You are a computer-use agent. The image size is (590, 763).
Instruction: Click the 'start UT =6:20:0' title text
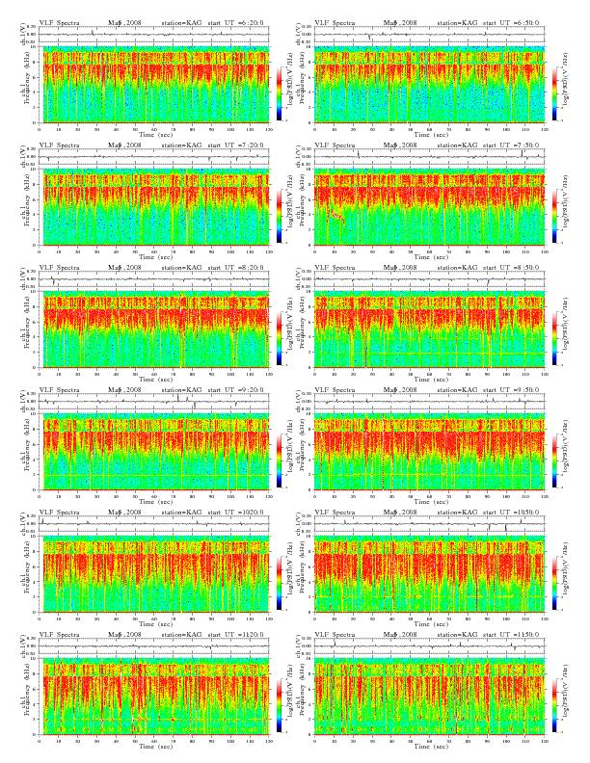tap(235, 22)
